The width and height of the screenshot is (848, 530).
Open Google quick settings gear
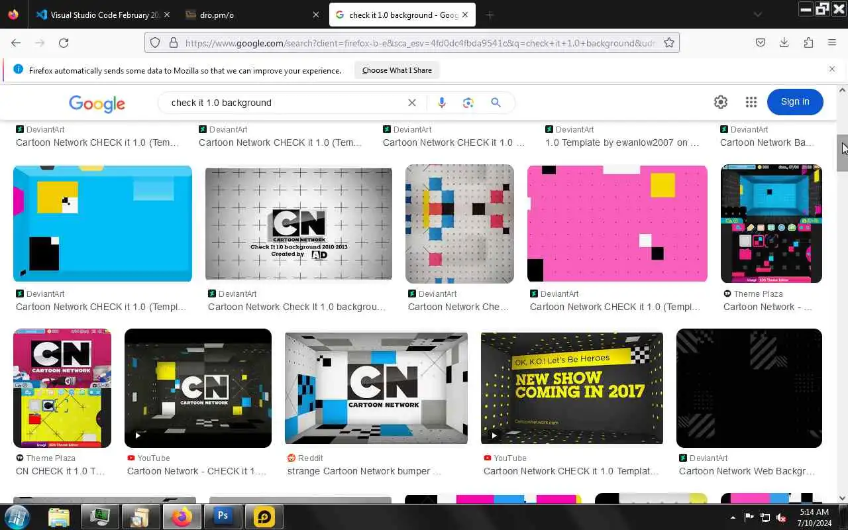point(721,102)
